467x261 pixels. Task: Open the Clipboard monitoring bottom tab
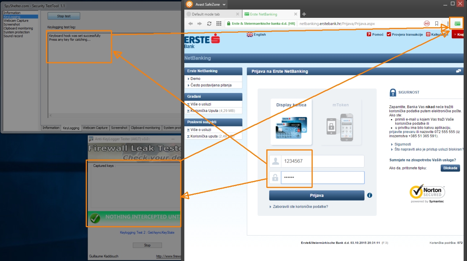(x=145, y=128)
